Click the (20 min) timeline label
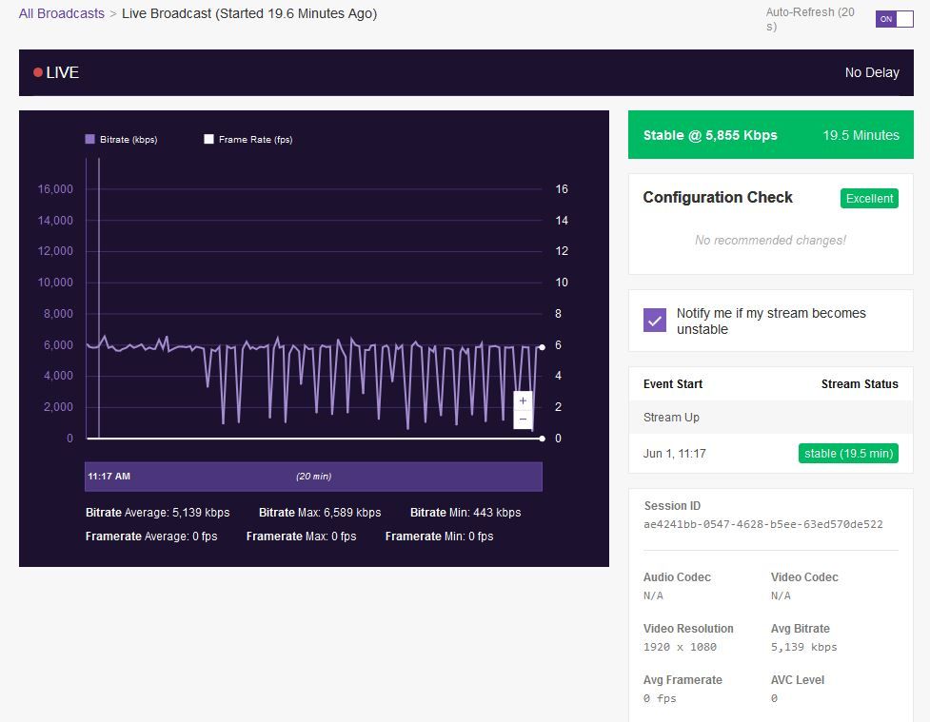Viewport: 930px width, 722px height. [314, 477]
